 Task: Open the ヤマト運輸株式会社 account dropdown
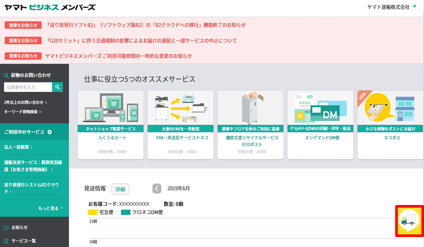point(392,7)
